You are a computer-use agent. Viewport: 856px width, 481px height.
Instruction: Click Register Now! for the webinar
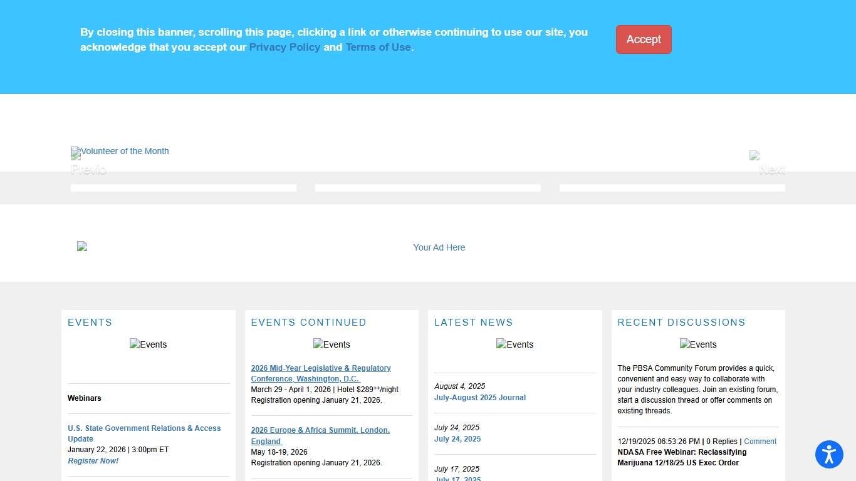[93, 460]
